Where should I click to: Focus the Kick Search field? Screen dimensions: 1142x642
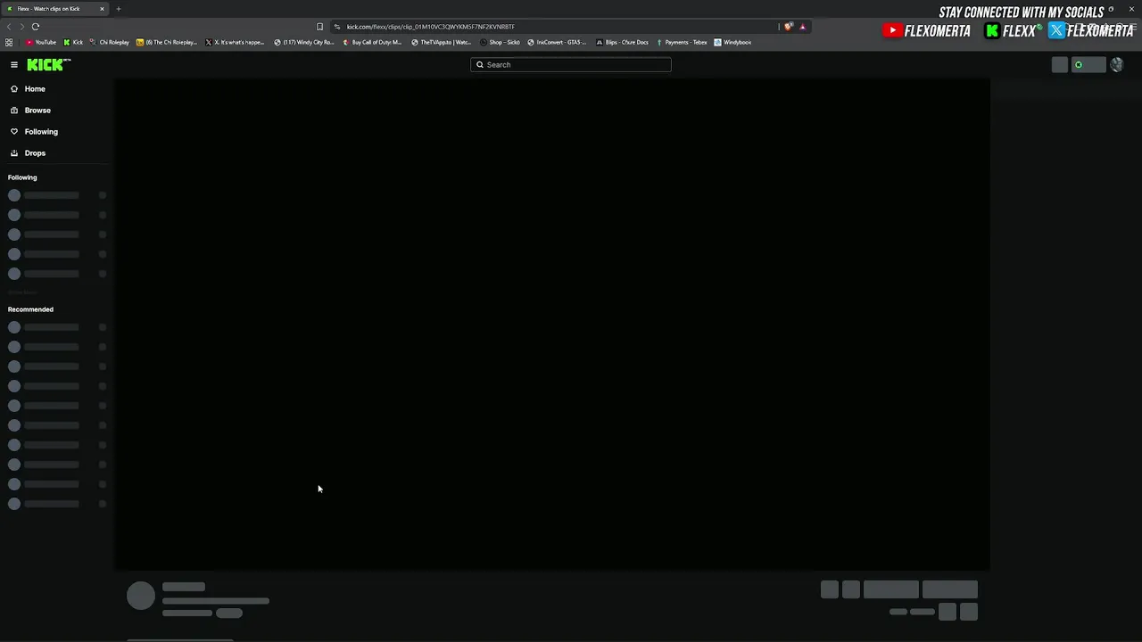571,64
